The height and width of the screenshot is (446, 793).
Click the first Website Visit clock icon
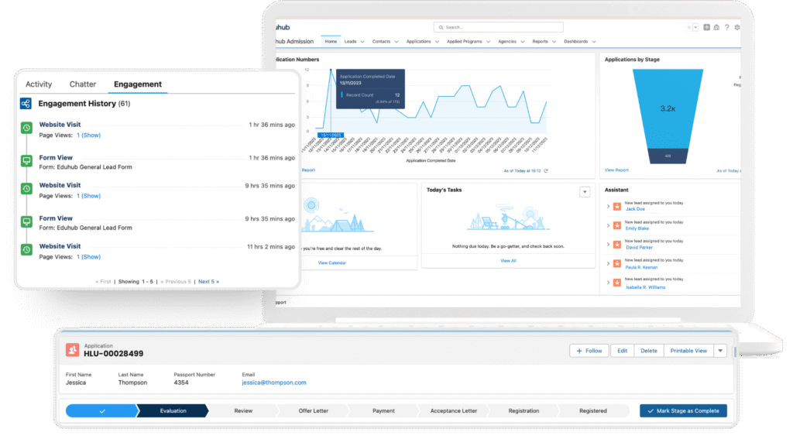click(x=26, y=128)
